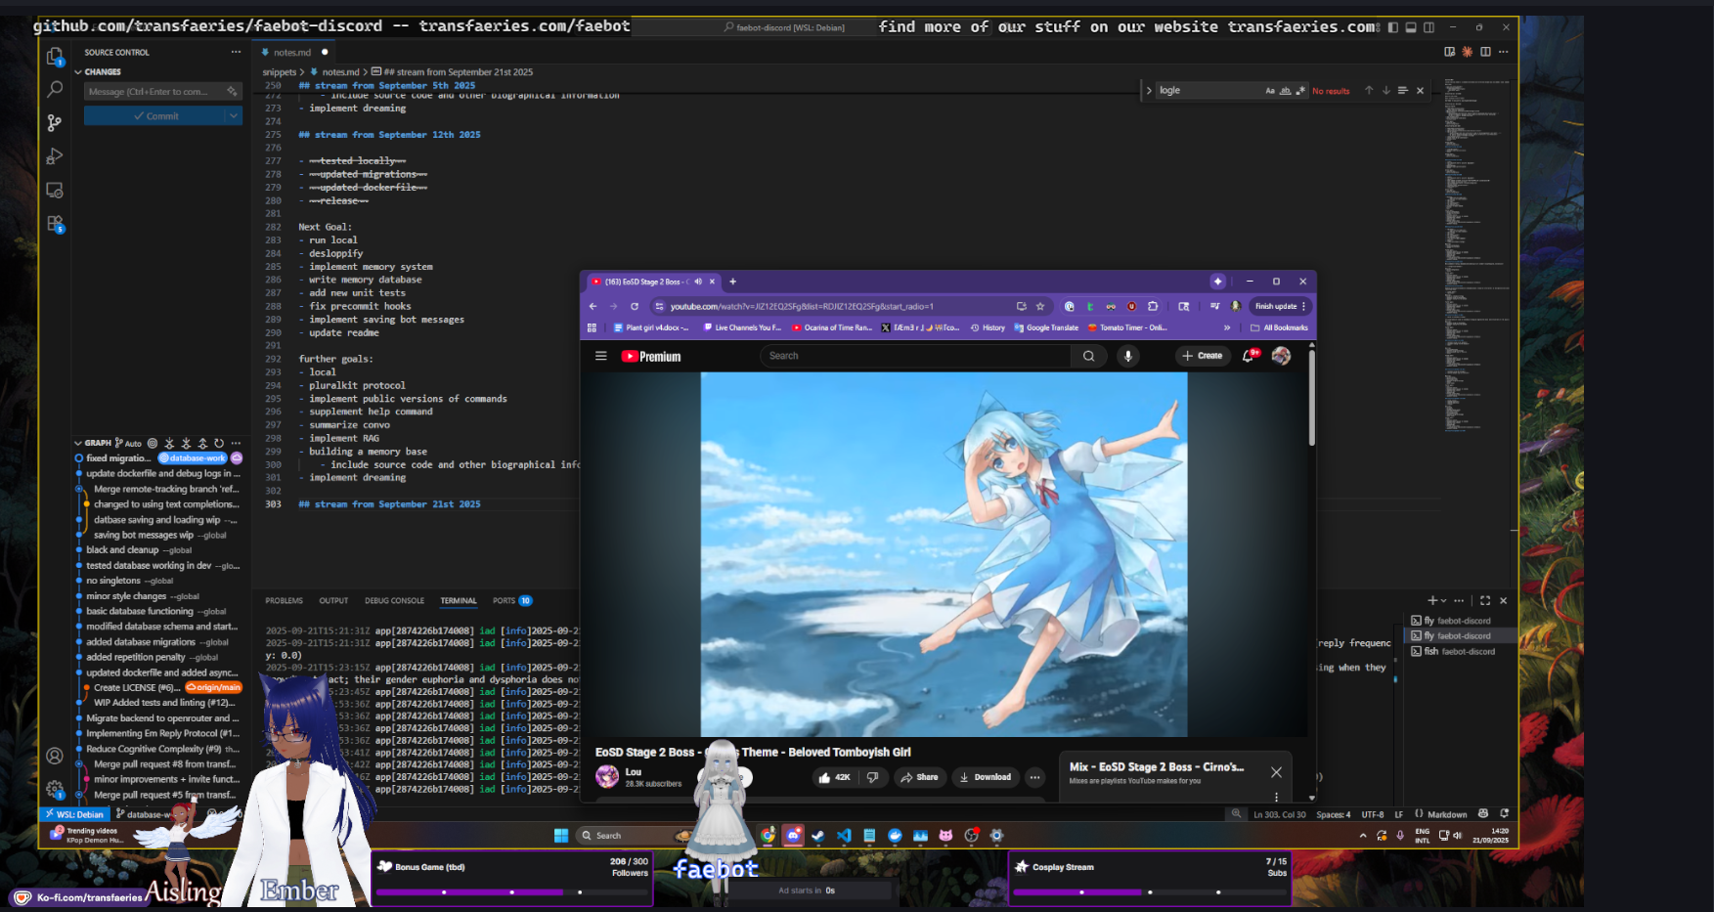The image size is (1714, 912).
Task: Click the browser vertical scrollbar
Action: 1311,399
